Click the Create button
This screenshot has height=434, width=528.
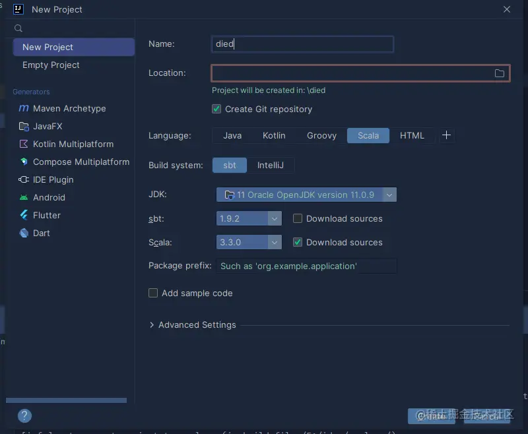tap(432, 416)
